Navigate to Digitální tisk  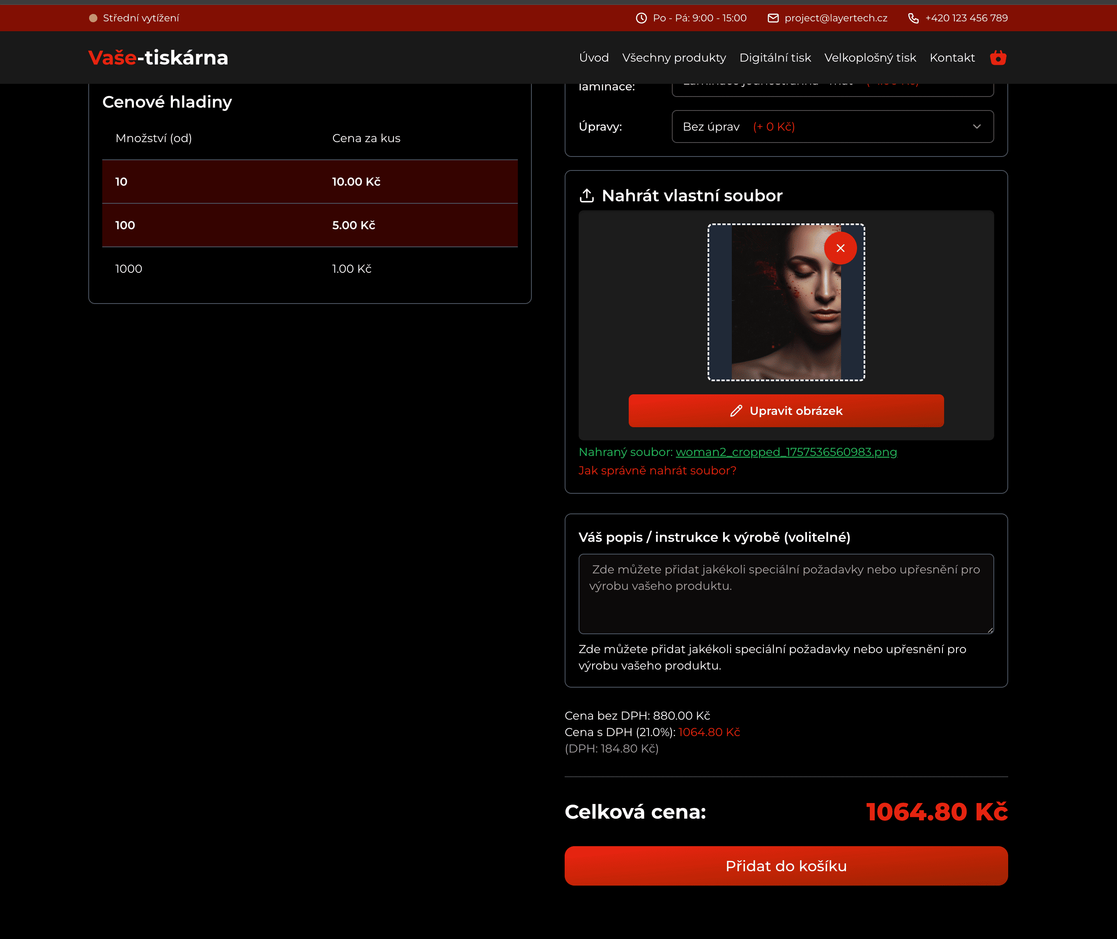pos(775,58)
